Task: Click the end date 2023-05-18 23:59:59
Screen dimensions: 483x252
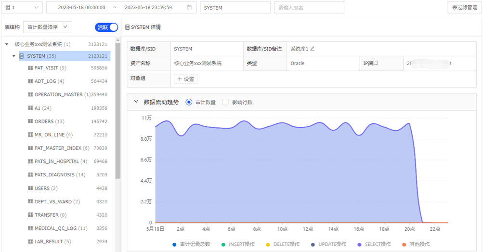Action: pos(148,7)
